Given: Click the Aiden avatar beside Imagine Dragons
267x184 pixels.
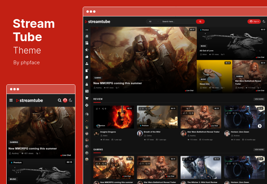Looking at the screenshot, I should pyautogui.click(x=96, y=133).
